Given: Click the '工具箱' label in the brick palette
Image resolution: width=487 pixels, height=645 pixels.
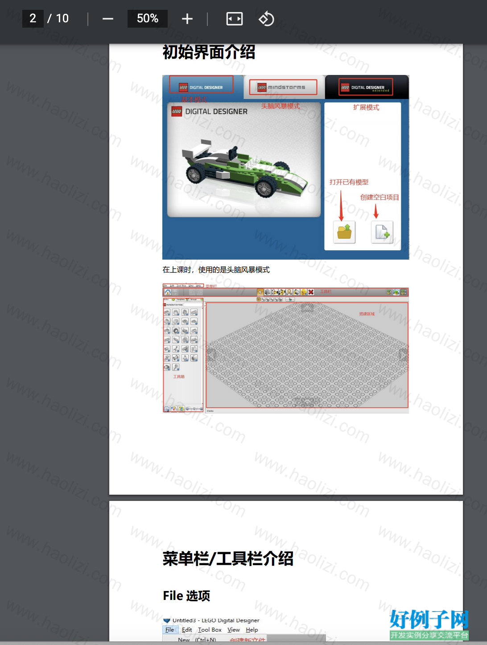Looking at the screenshot, I should click(179, 377).
